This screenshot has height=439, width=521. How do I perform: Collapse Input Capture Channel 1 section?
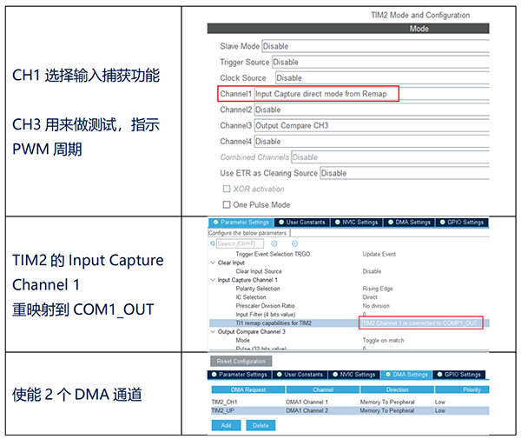pos(213,280)
